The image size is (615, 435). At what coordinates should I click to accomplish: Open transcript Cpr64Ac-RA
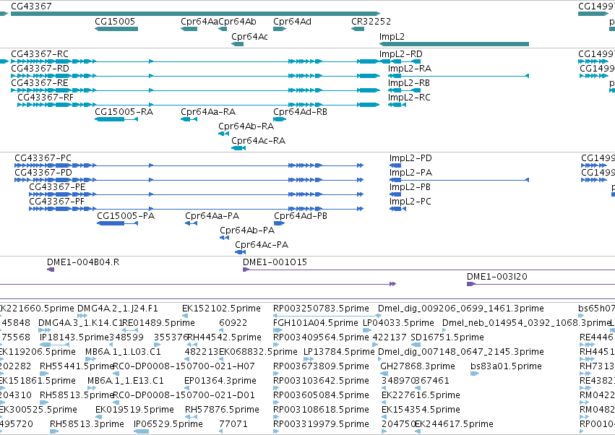click(259, 141)
